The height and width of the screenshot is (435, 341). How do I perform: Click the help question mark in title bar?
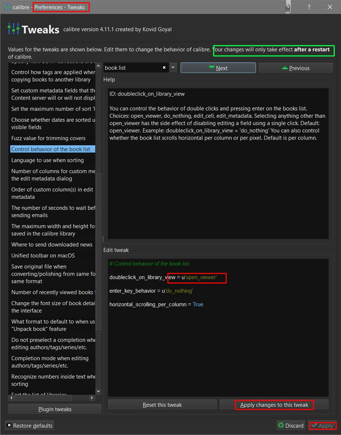[x=309, y=7]
